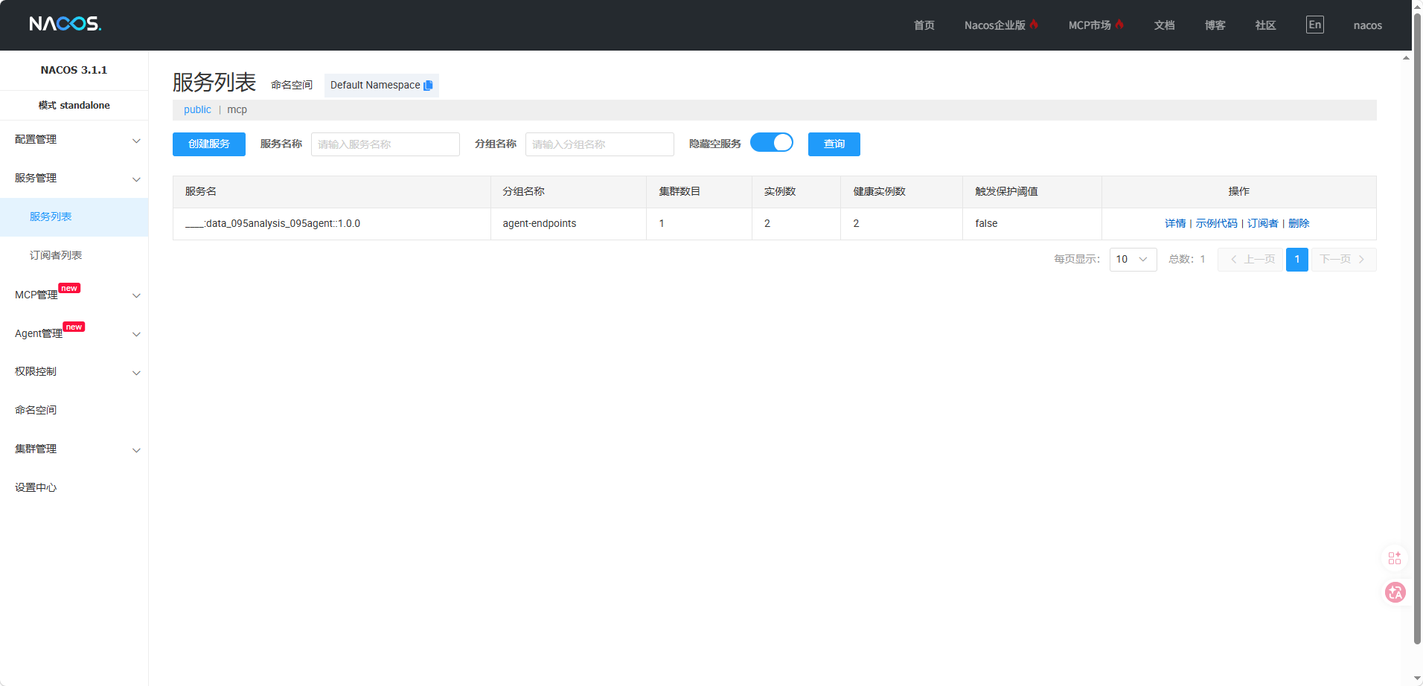The image size is (1423, 686).
Task: Open 详情 for the data_095analysis service
Action: 1175,223
